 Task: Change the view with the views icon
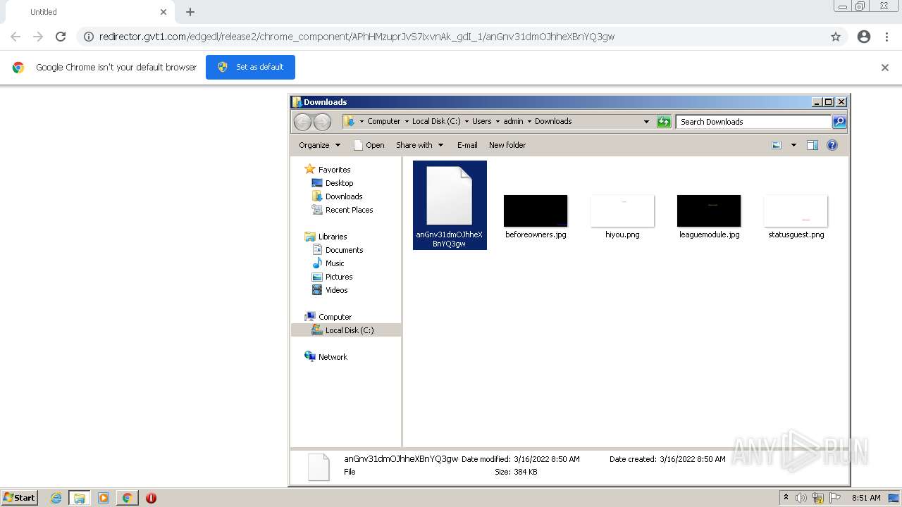777,145
